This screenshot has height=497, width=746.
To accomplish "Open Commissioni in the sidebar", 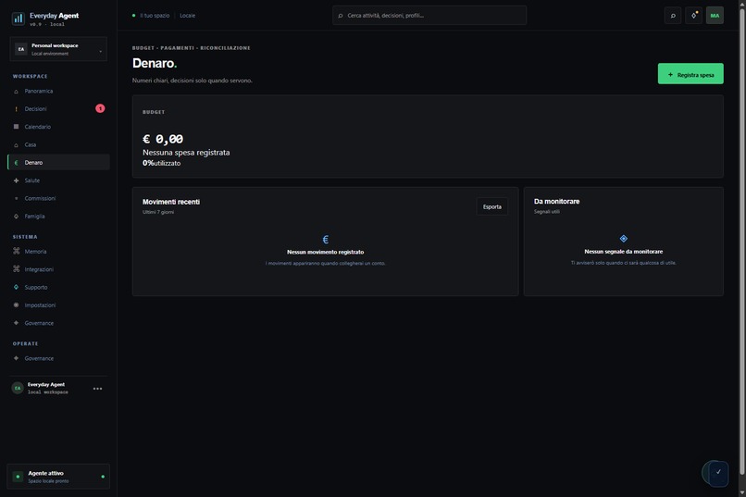I will [x=58, y=198].
